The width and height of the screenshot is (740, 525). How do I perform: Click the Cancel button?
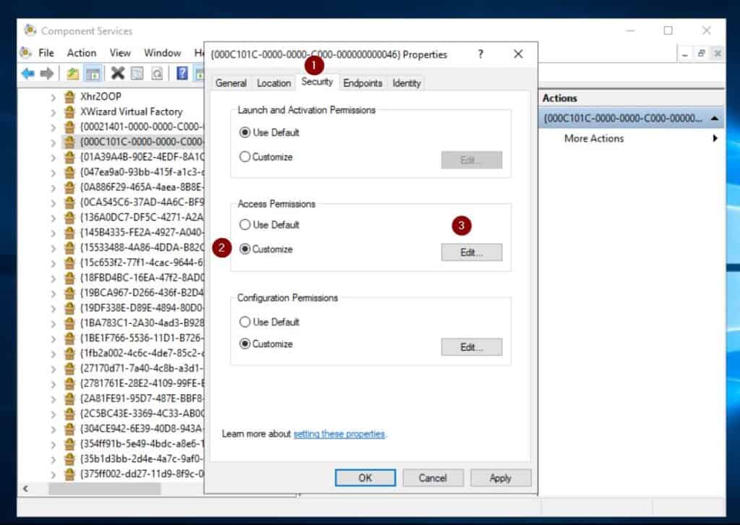tap(433, 478)
